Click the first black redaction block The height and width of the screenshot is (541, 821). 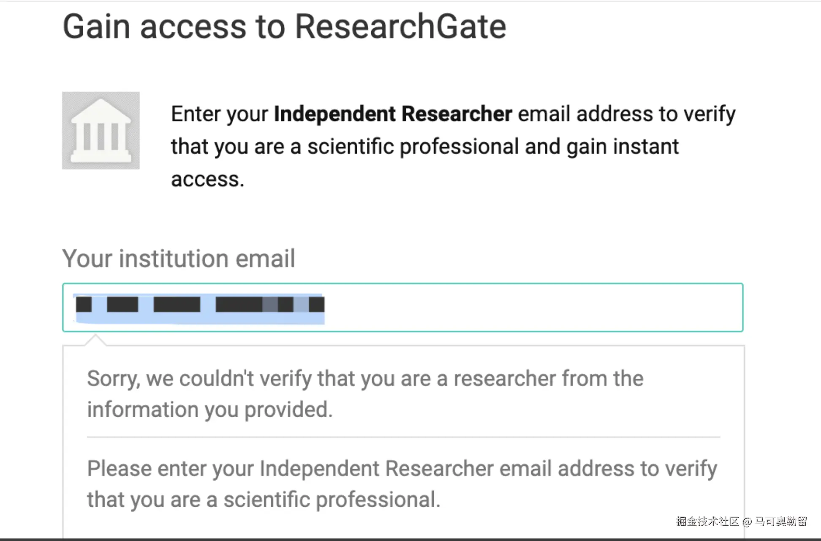[x=84, y=304]
